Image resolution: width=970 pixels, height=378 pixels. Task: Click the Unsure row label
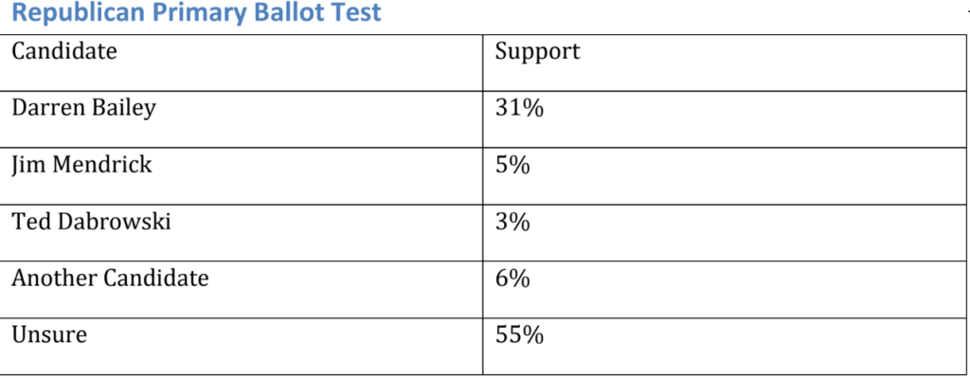[x=49, y=335]
